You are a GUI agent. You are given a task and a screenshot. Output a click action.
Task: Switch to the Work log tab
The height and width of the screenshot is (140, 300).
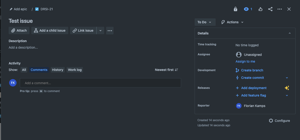pos(75,70)
